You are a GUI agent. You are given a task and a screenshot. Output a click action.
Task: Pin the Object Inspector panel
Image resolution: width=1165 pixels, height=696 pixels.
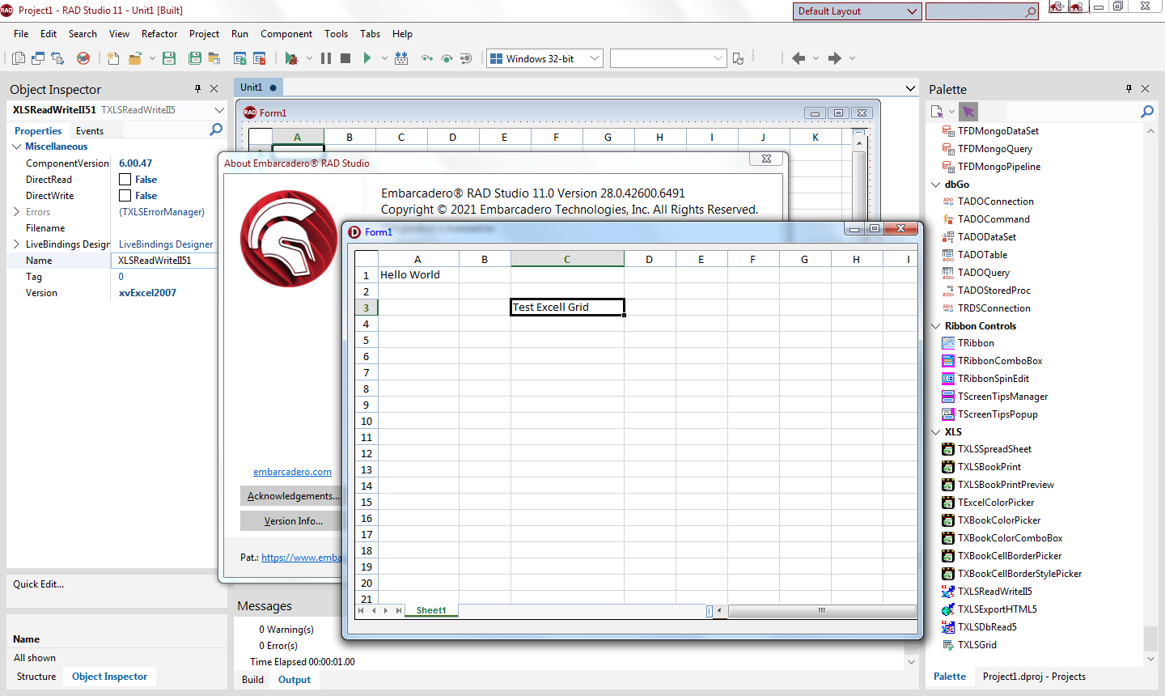coord(197,89)
